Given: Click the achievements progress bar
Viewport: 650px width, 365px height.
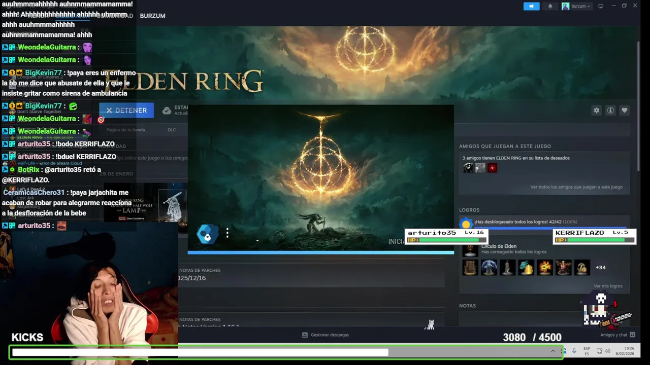Looking at the screenshot, I should click(549, 229).
